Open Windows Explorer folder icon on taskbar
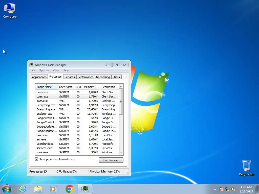The height and width of the screenshot is (194, 259). click(x=38, y=189)
